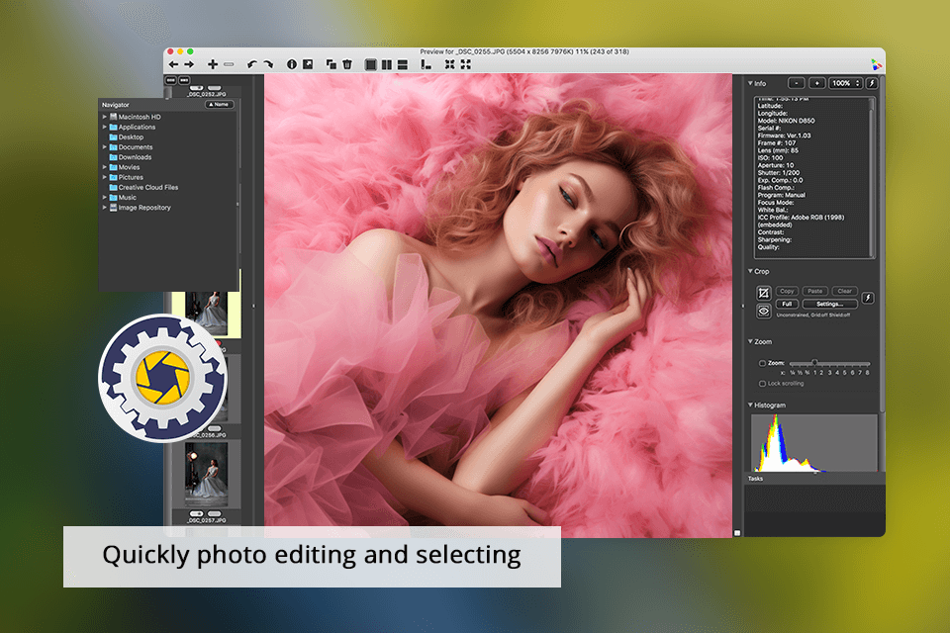
Task: Click the exclamation mark toolbar icon
Action: tap(426, 64)
